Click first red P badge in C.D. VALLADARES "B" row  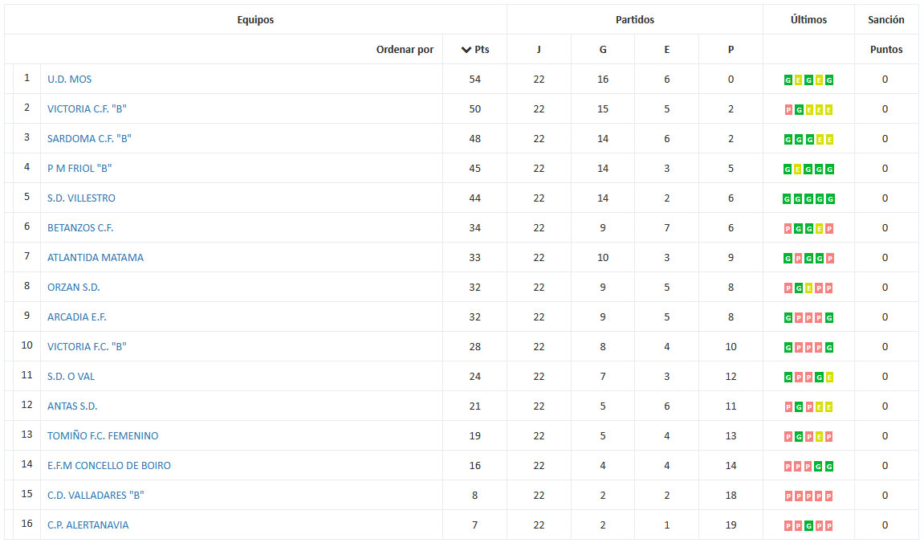click(x=788, y=496)
